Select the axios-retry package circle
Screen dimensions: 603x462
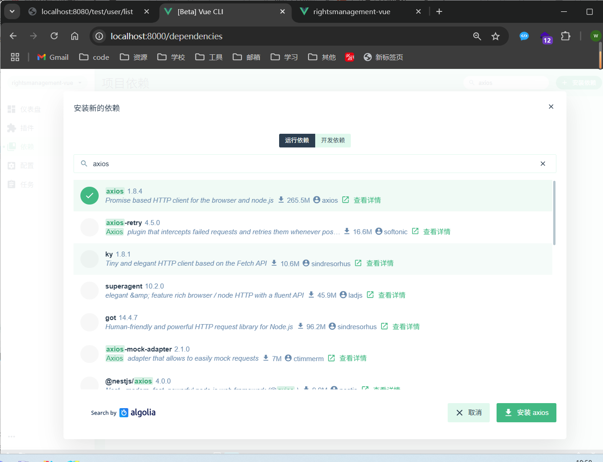[x=90, y=227]
